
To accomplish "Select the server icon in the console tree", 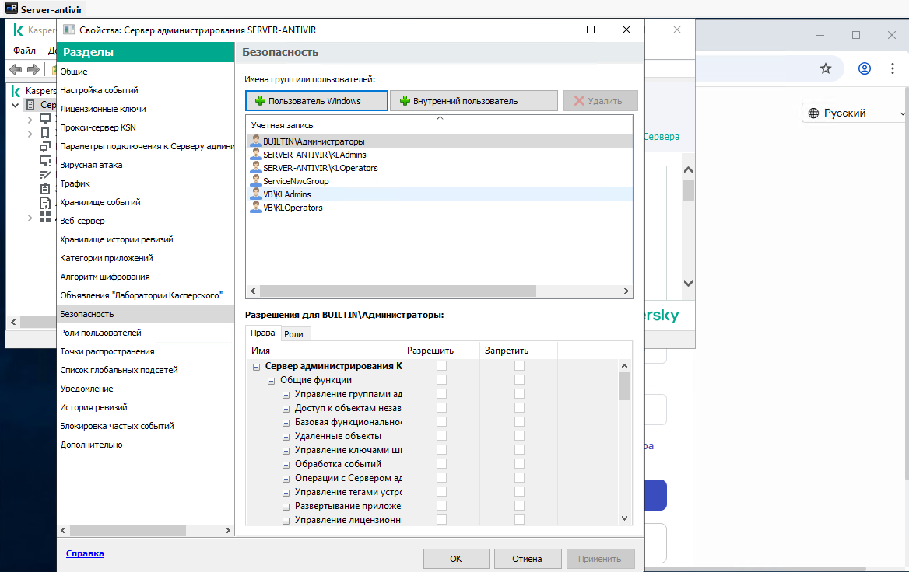I will (x=30, y=105).
